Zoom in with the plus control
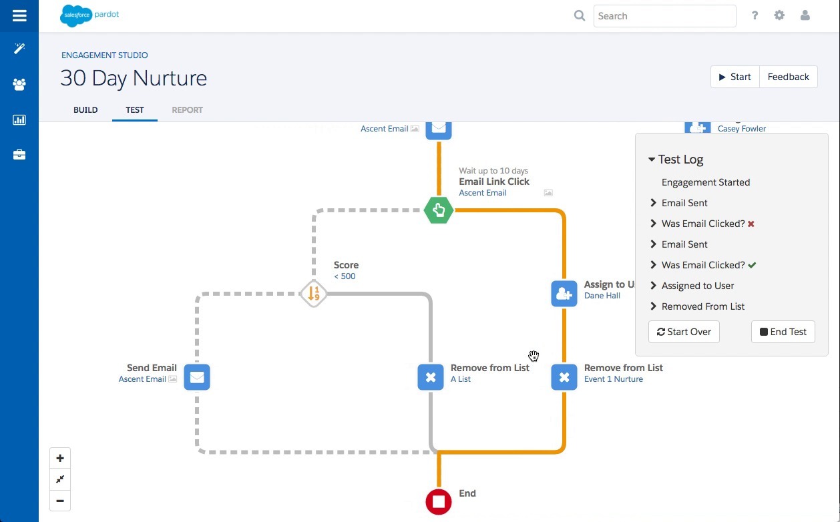 tap(60, 458)
